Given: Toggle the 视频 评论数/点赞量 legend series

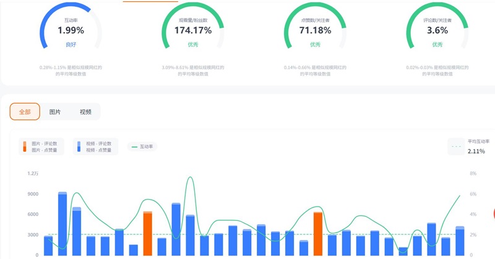Looking at the screenshot, I should (96, 147).
